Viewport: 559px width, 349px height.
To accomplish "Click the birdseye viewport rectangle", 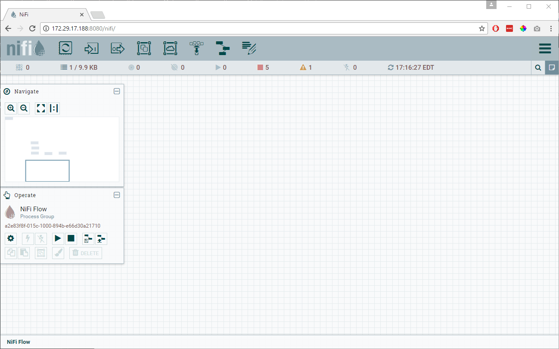I will (x=47, y=171).
